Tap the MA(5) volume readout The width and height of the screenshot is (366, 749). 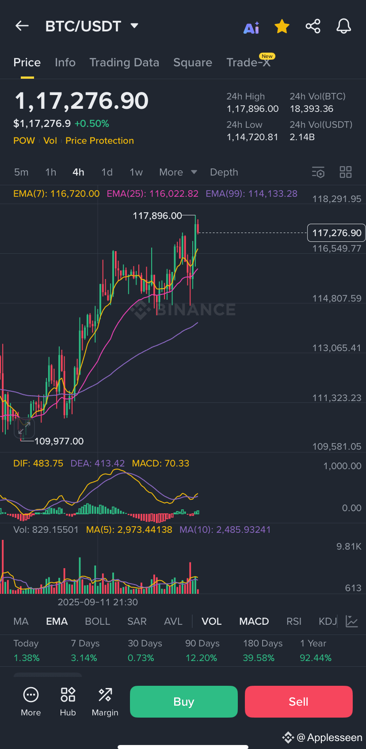(x=129, y=530)
